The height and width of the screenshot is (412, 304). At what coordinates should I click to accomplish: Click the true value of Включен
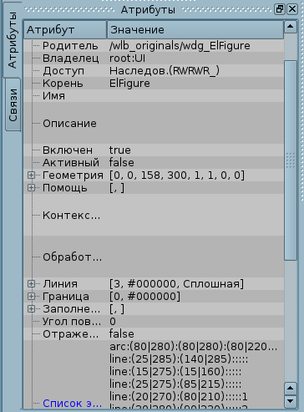[x=119, y=150]
